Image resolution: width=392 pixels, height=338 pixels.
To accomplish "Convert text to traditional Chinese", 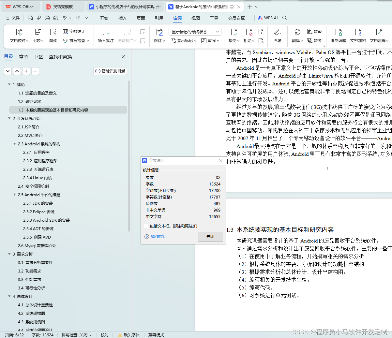I will click(314, 32).
